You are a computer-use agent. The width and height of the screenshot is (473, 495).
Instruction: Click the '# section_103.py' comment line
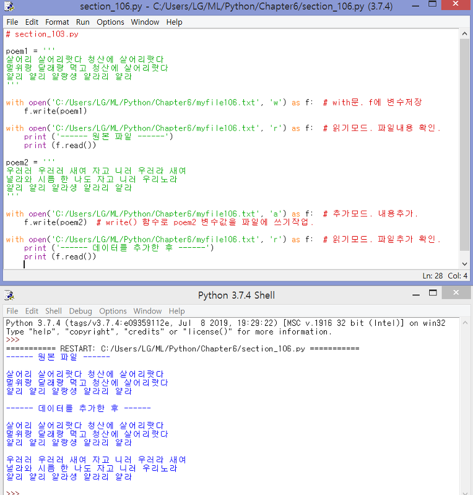(42, 34)
